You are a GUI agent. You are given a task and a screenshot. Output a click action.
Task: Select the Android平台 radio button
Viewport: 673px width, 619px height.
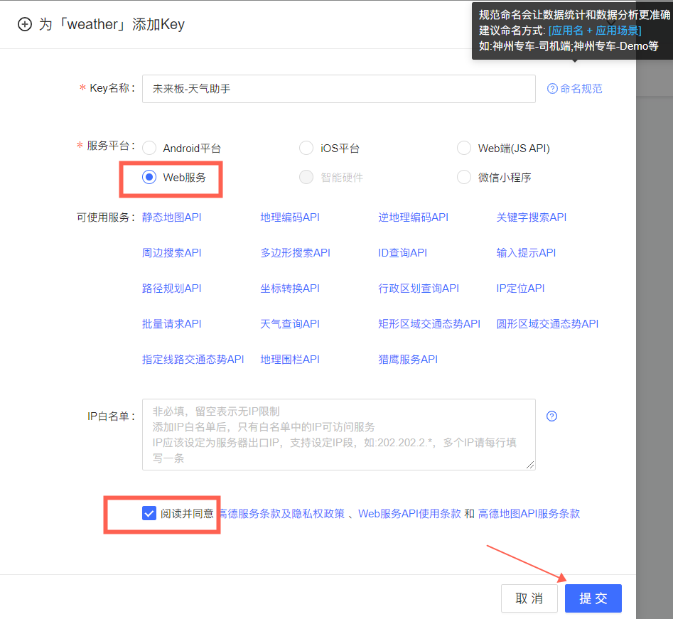(149, 148)
